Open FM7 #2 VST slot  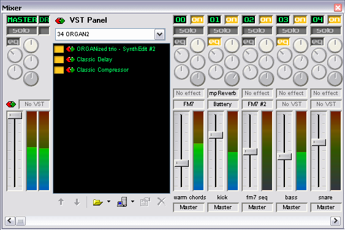(257, 104)
